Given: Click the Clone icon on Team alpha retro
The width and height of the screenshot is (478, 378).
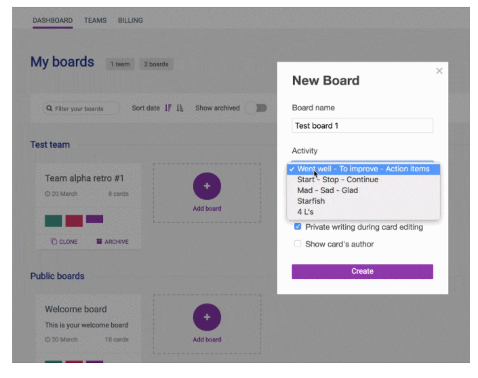Looking at the screenshot, I should point(54,242).
